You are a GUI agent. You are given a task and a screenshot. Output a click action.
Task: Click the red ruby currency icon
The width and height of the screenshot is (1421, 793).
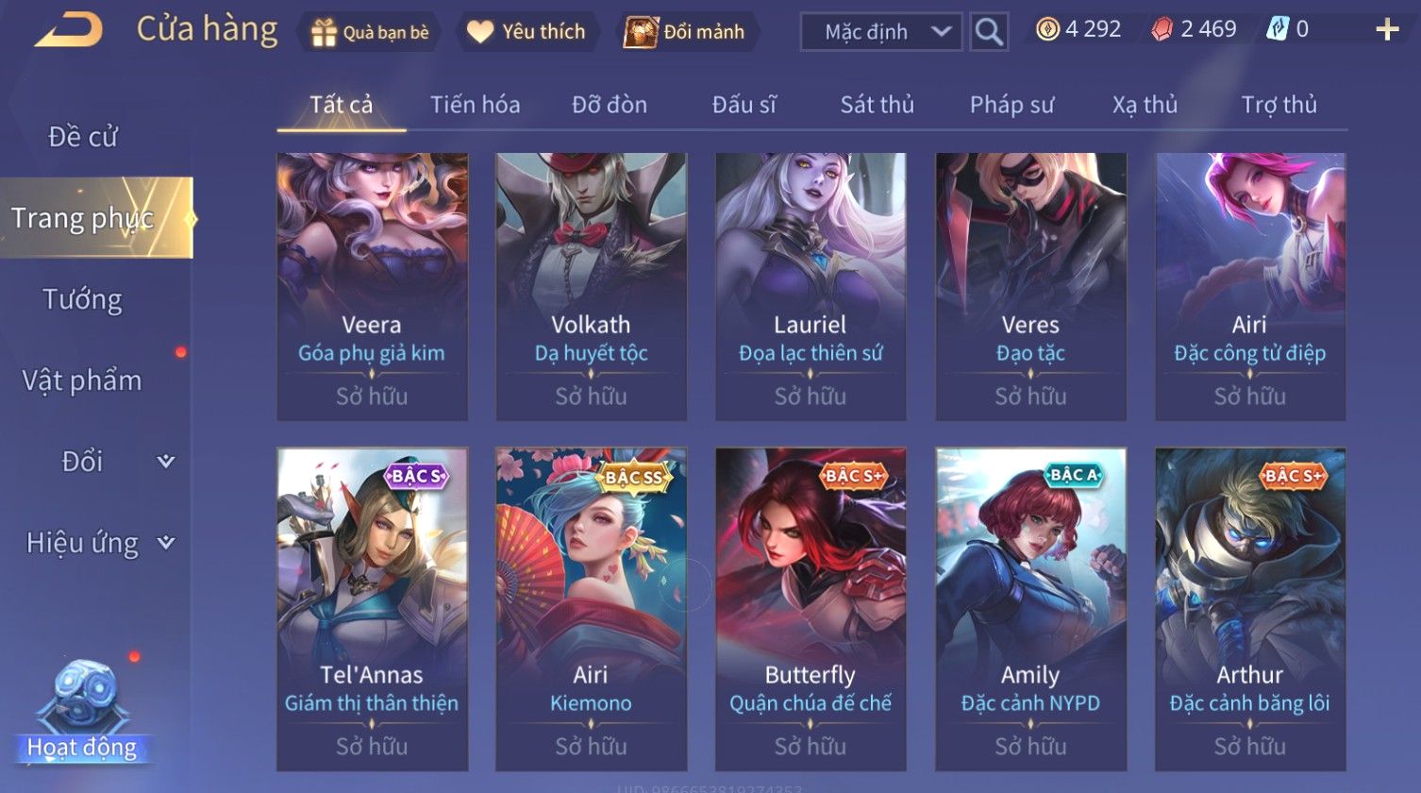click(1162, 30)
